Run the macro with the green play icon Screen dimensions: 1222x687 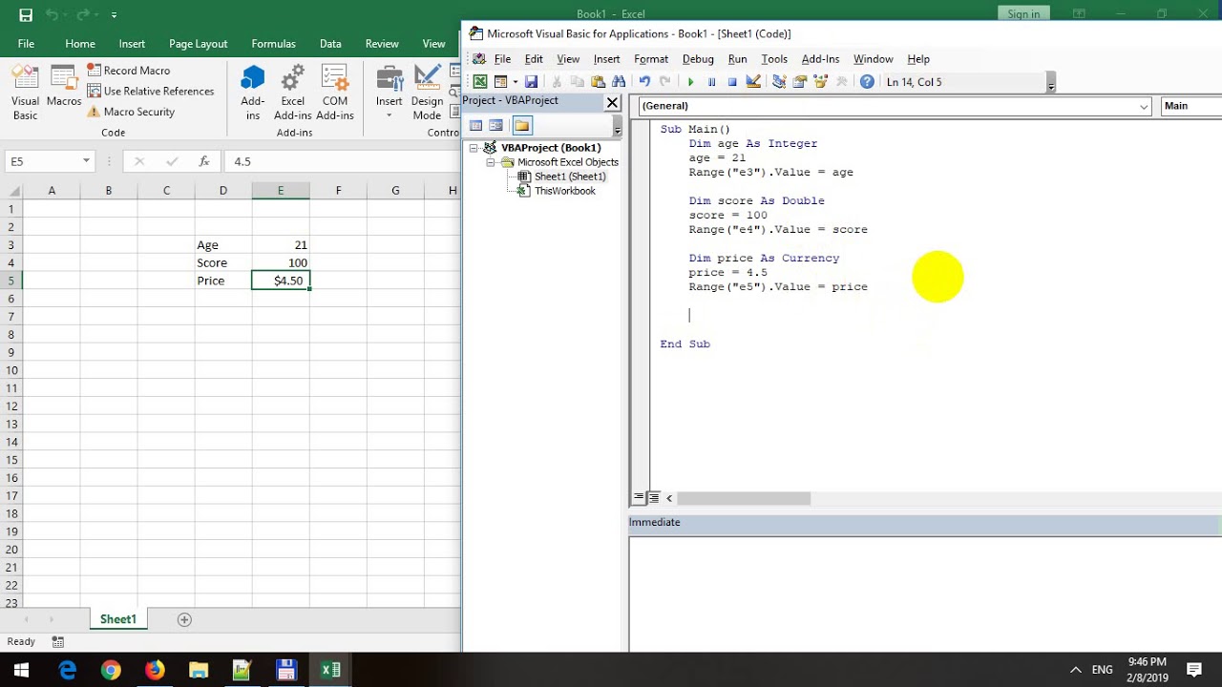tap(690, 82)
